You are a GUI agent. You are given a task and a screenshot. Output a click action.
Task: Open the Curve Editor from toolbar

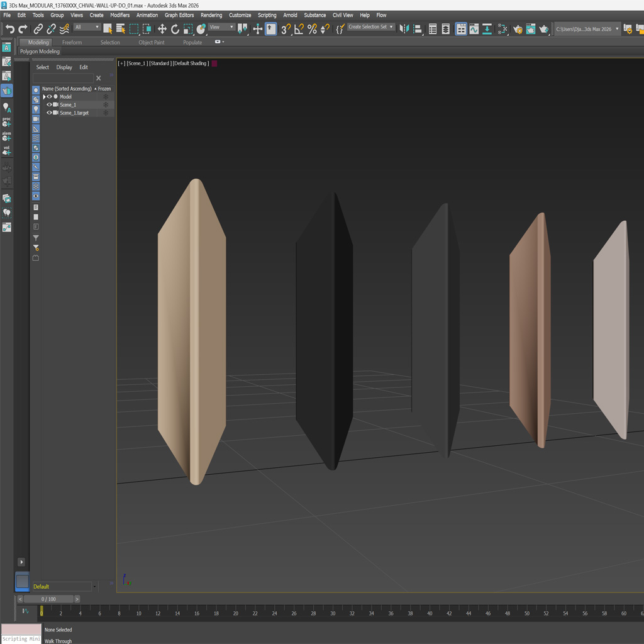coord(474,29)
